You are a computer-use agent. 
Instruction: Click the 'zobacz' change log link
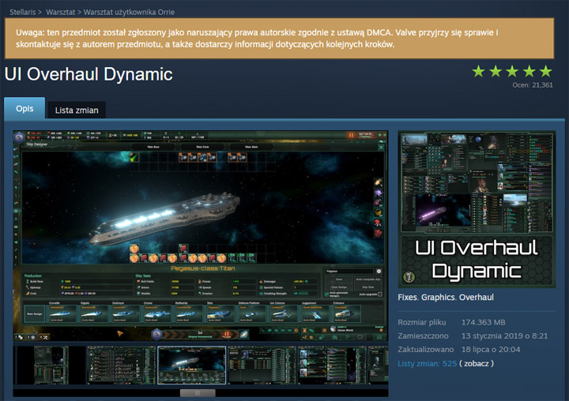pos(478,363)
